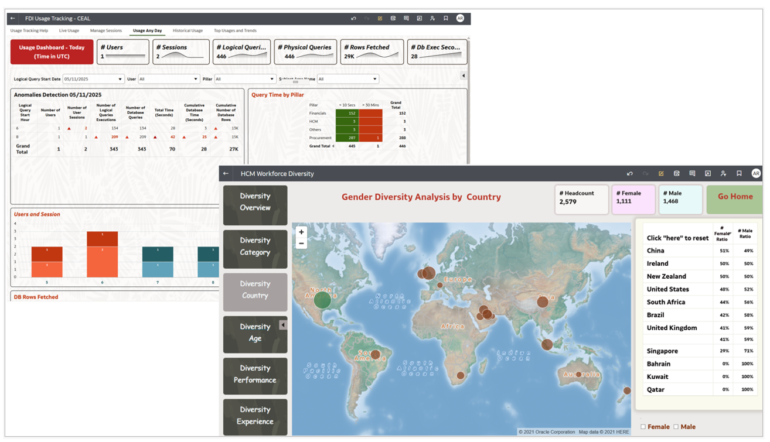770x442 pixels.
Task: Open the bookmark icon in HCM Workforce Diversity header
Action: pos(739,174)
